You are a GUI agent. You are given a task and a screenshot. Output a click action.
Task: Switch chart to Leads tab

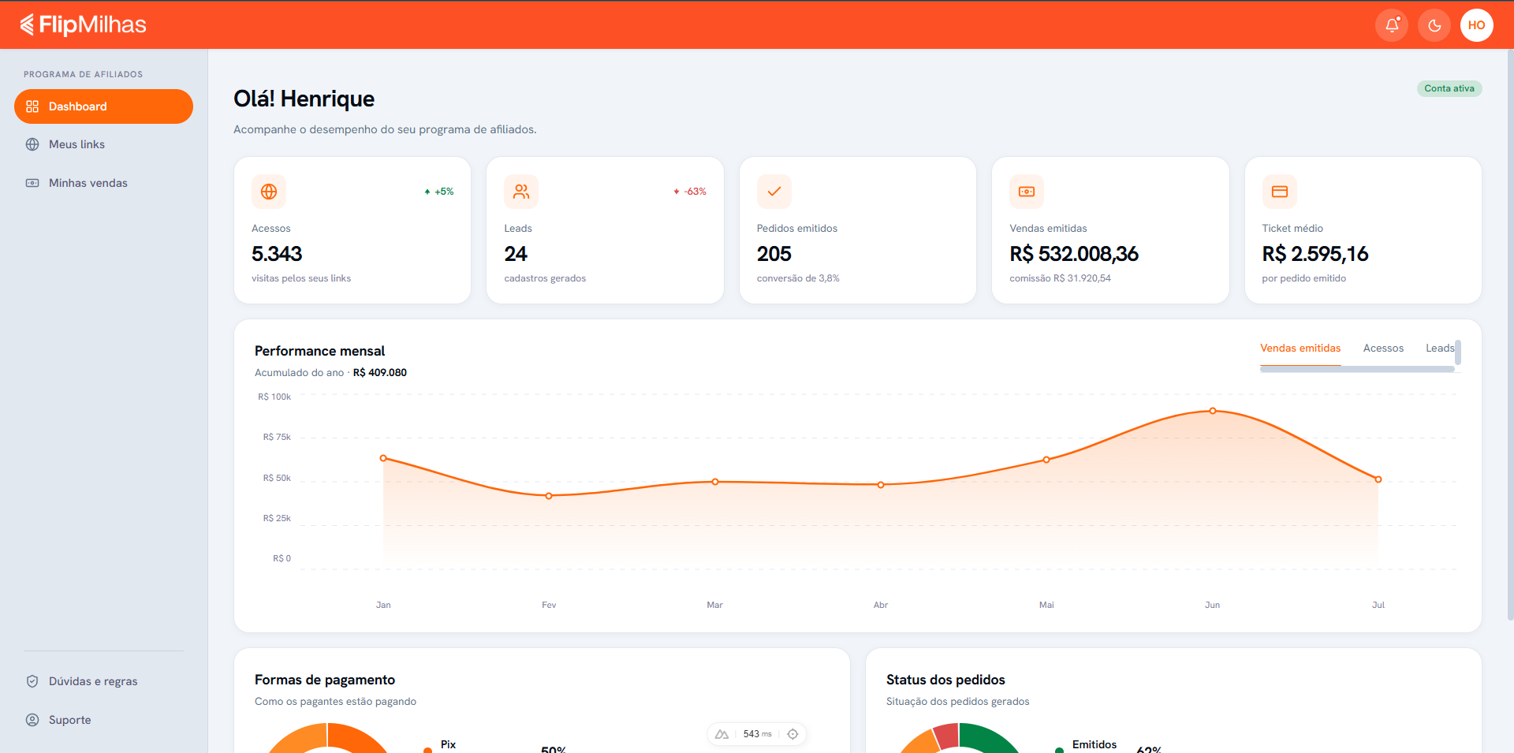tap(1440, 349)
